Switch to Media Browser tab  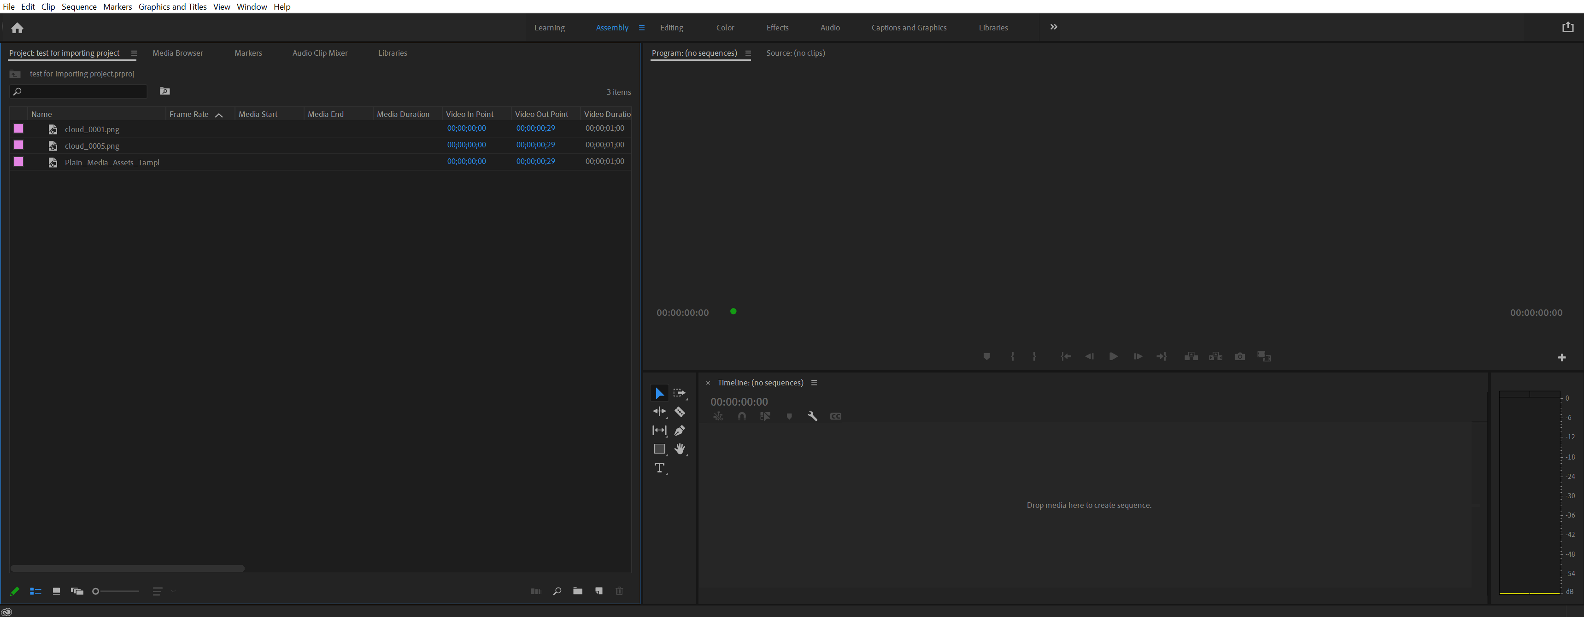click(x=178, y=53)
